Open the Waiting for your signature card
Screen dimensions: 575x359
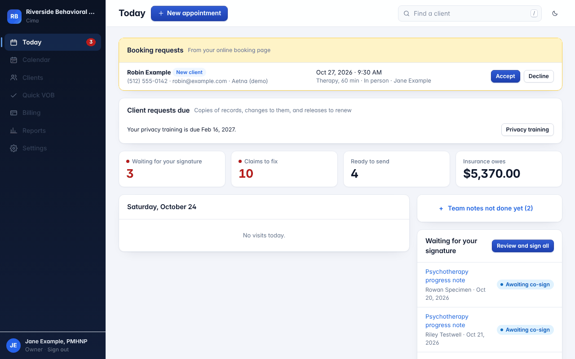point(172,169)
